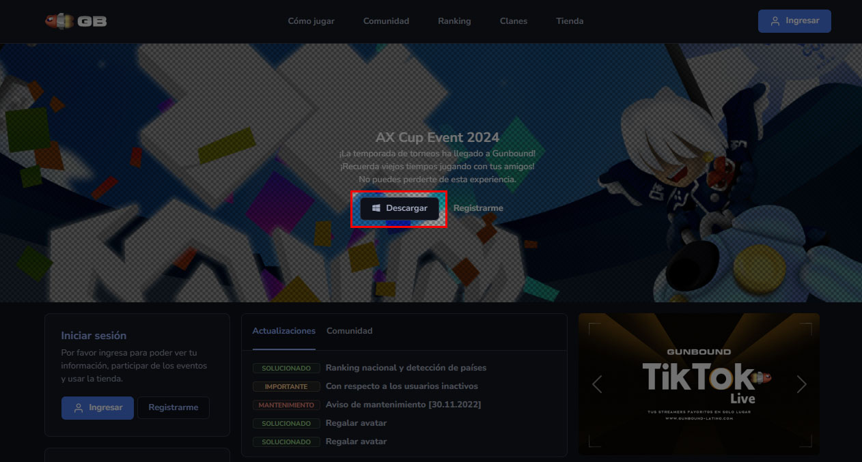Click the "AX Cup Event 2024" heading

tap(437, 137)
